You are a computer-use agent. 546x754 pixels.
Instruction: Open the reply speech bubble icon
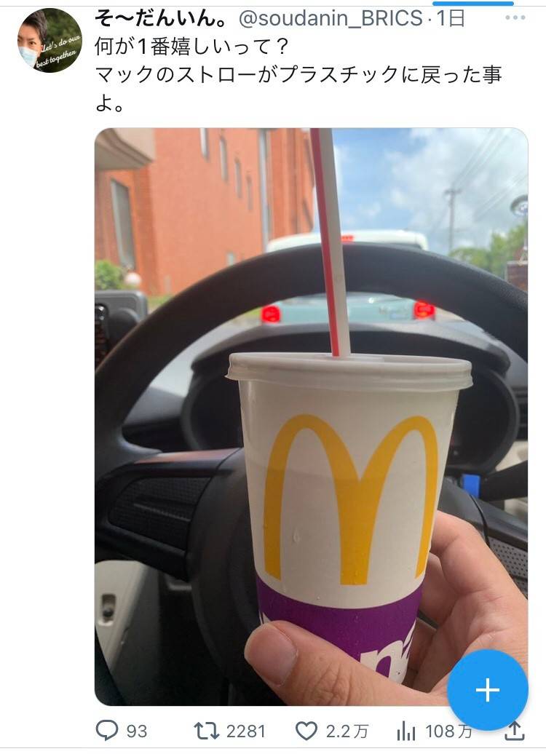(x=107, y=731)
